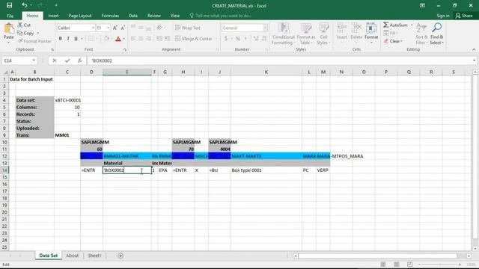Click the zoom slider in status bar
This screenshot has height=269, width=479.
point(439,265)
